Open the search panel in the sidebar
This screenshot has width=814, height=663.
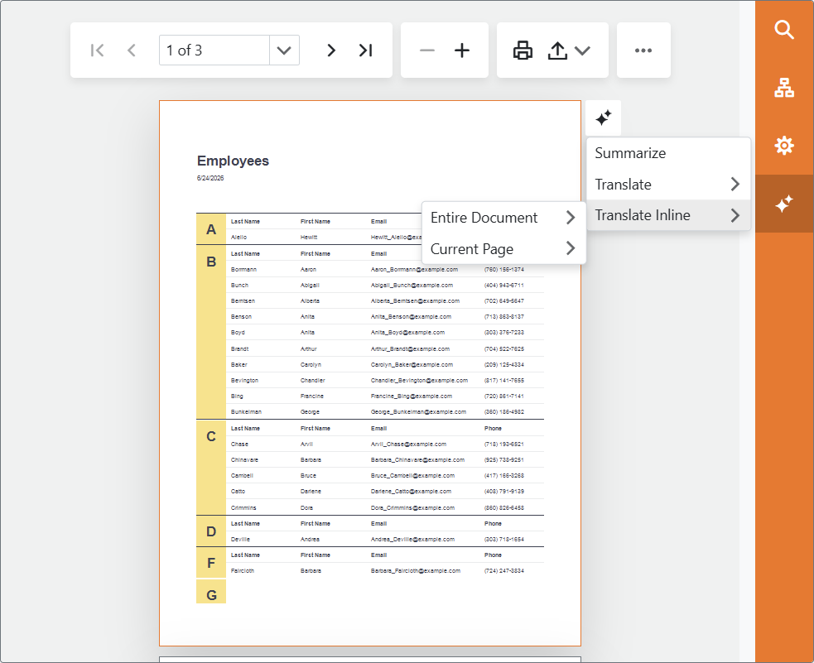784,30
